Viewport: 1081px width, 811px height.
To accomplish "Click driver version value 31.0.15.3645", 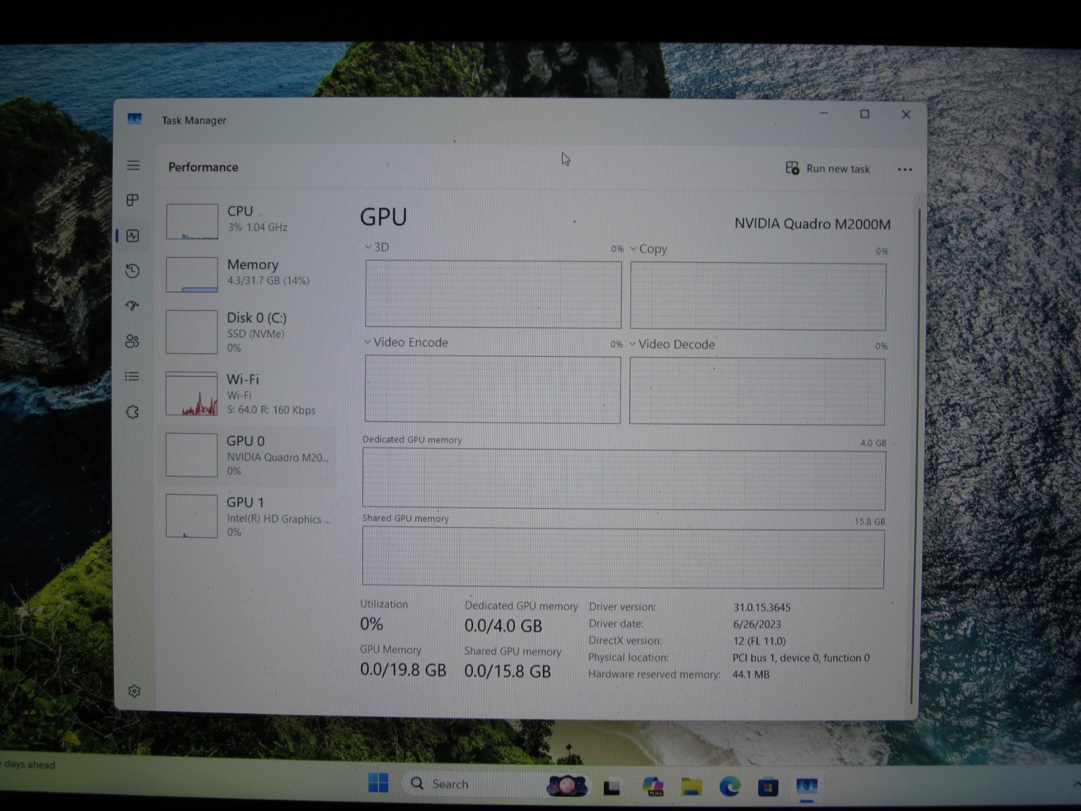I will point(761,608).
